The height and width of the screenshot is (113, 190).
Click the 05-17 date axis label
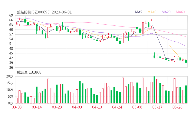[157, 107]
